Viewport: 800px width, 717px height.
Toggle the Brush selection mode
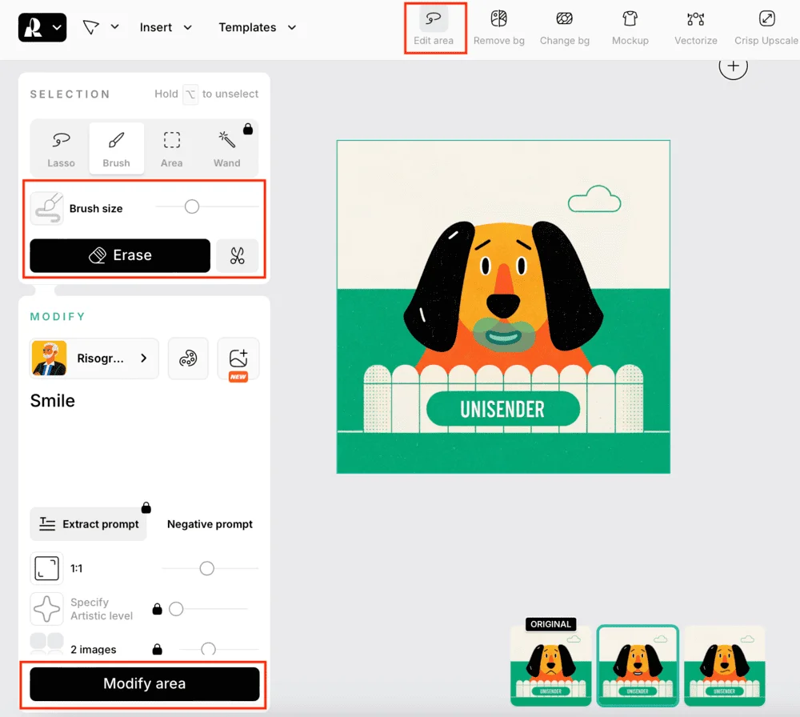click(116, 149)
